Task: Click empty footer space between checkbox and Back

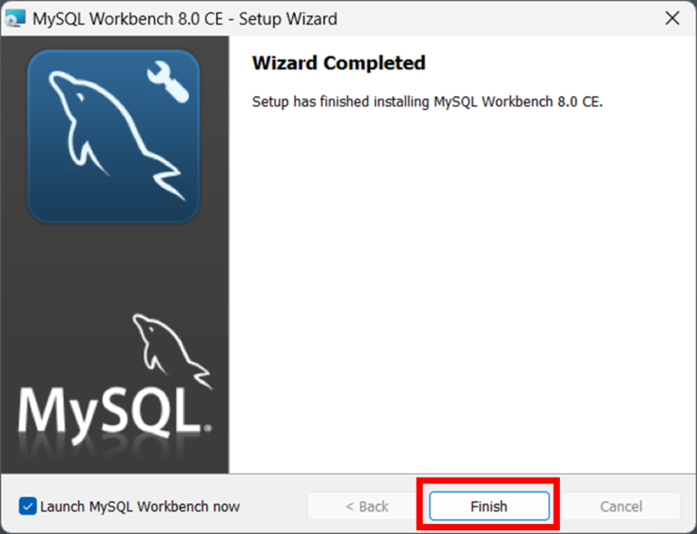Action: pyautogui.click(x=274, y=506)
